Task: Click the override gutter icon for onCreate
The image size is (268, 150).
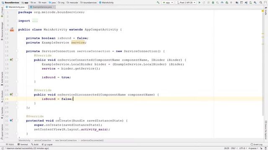Action: pyautogui.click(x=11, y=120)
